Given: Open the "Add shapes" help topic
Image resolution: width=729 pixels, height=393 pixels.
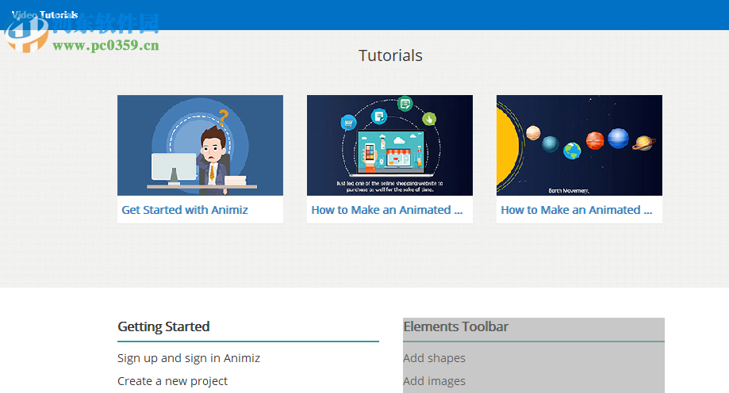Looking at the screenshot, I should pos(434,358).
